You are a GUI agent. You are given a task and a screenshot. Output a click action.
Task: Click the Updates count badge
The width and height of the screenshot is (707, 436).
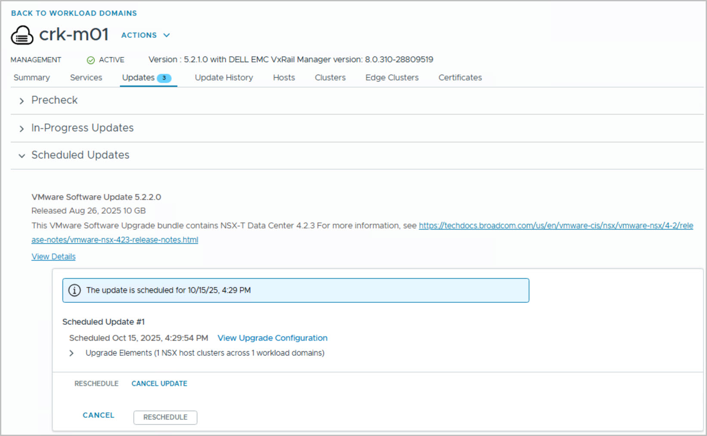[x=164, y=78]
